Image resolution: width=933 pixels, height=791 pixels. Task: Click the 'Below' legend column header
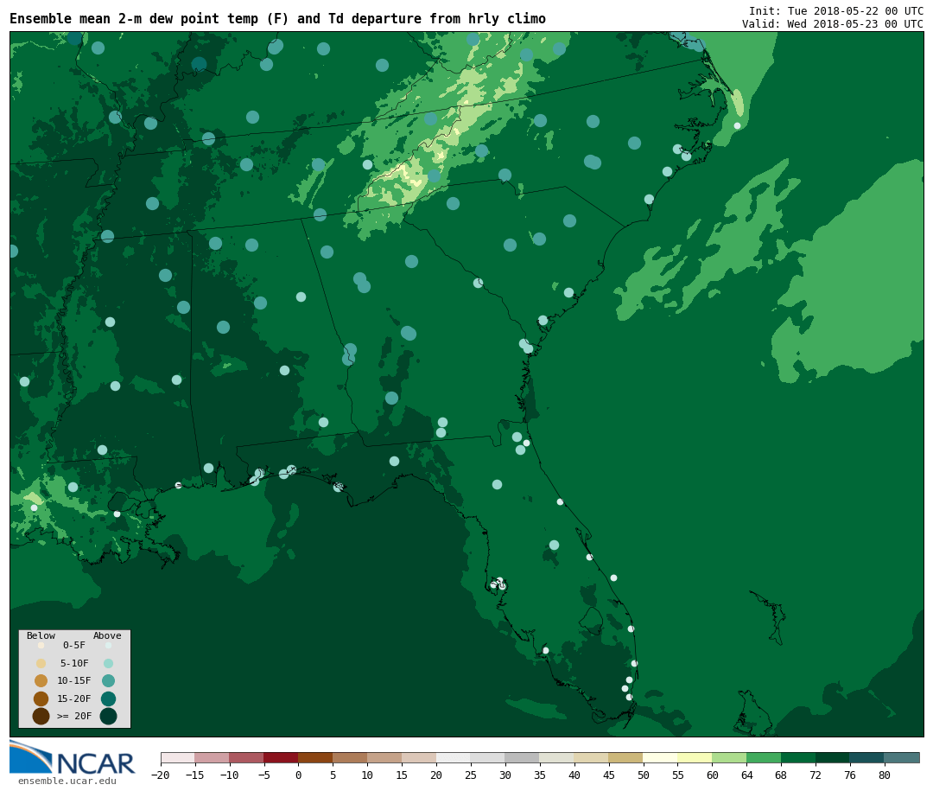[41, 635]
